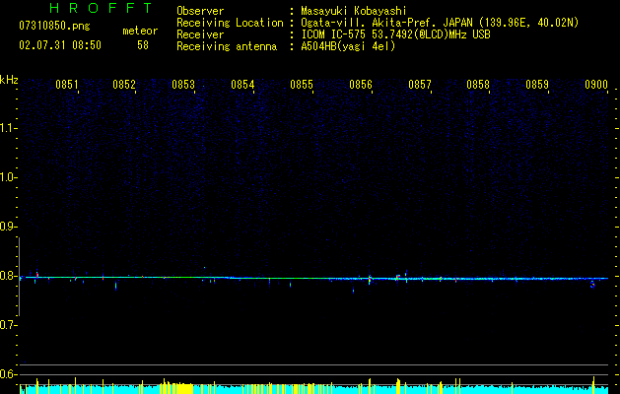The height and width of the screenshot is (394, 620).
Task: Click the meteor echo burst near 0900
Action: [x=592, y=284]
